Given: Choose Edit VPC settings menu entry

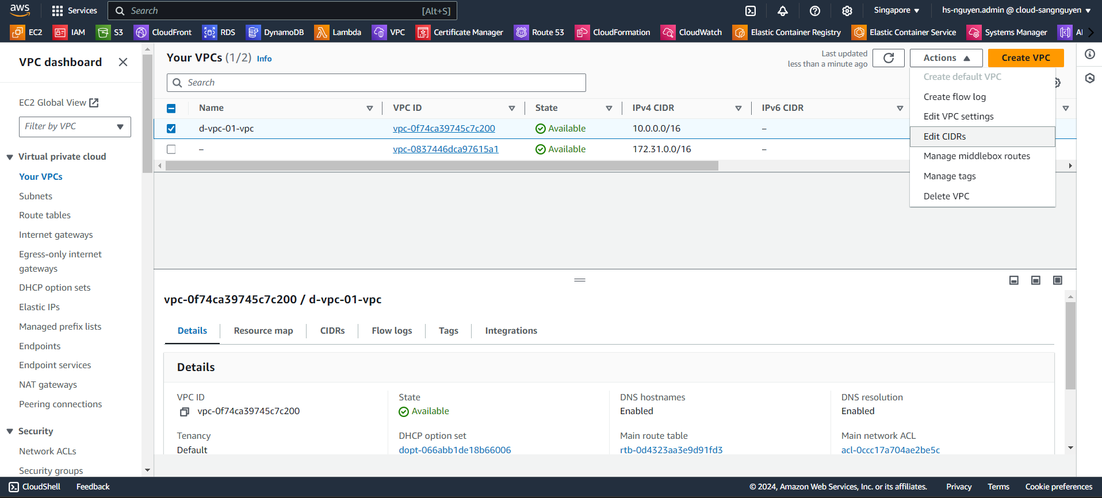Looking at the screenshot, I should tap(982, 117).
